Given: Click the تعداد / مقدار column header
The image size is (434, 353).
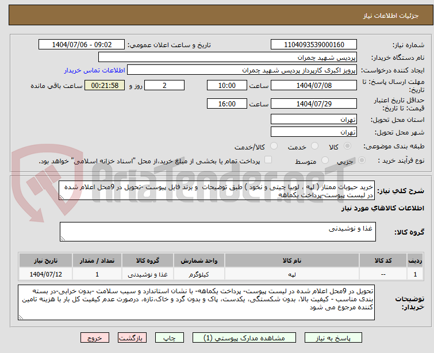Looking at the screenshot, I should 97,260.
